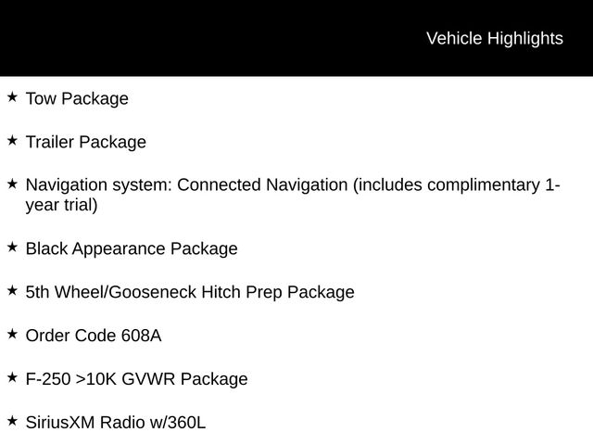Viewport: 593px width, 445px height.
Task: Click the star beside Tow Package
Action: point(12,96)
